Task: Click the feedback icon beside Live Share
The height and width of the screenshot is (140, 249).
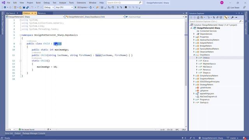Action: coord(244,7)
